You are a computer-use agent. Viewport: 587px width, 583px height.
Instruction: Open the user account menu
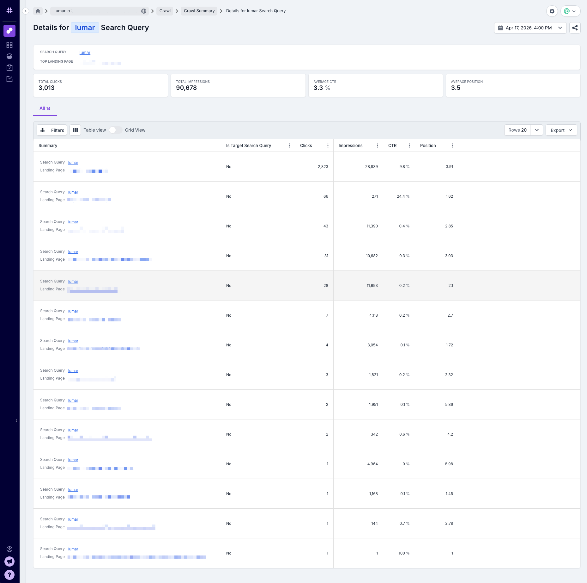tap(570, 11)
